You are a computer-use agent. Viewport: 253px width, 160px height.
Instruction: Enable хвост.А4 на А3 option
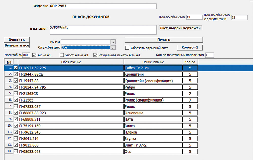pos(62,55)
